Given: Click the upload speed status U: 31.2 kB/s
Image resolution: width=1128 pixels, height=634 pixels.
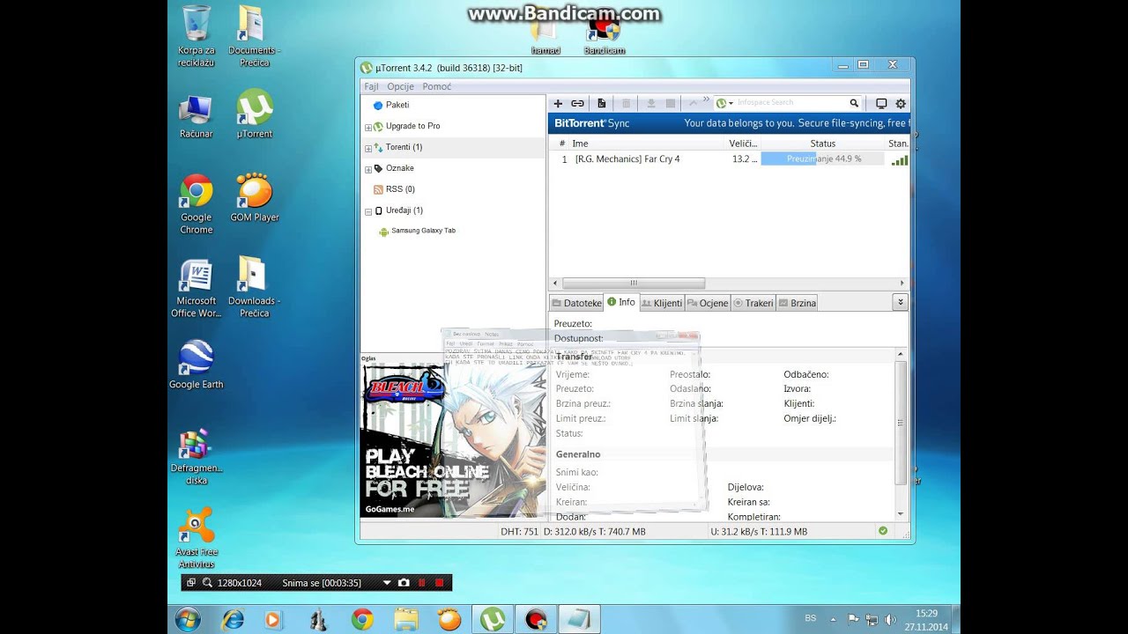Looking at the screenshot, I should click(759, 532).
